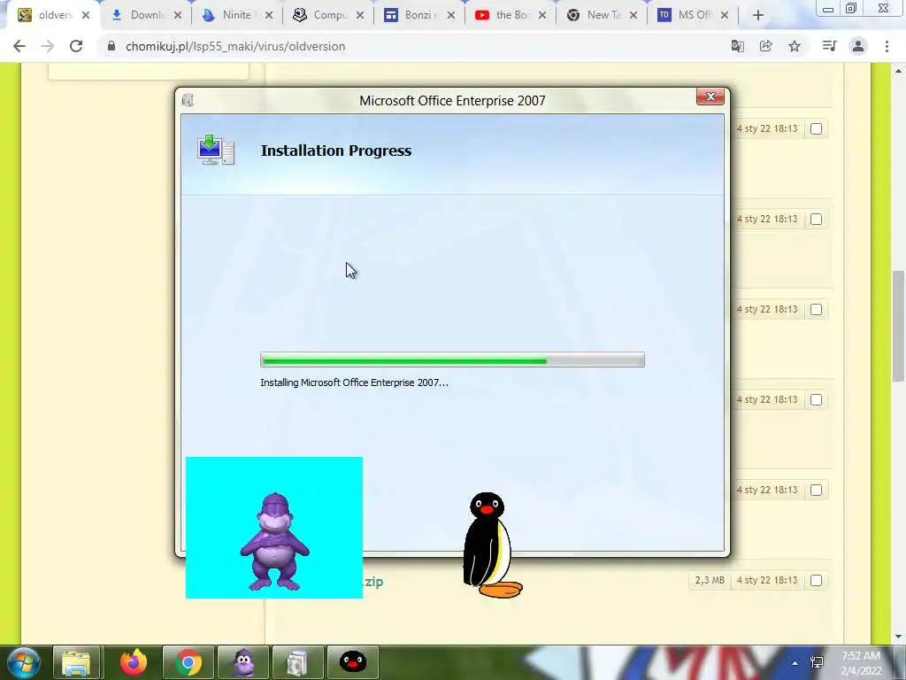906x680 pixels.
Task: Click the green installation progress bar
Action: click(x=452, y=359)
